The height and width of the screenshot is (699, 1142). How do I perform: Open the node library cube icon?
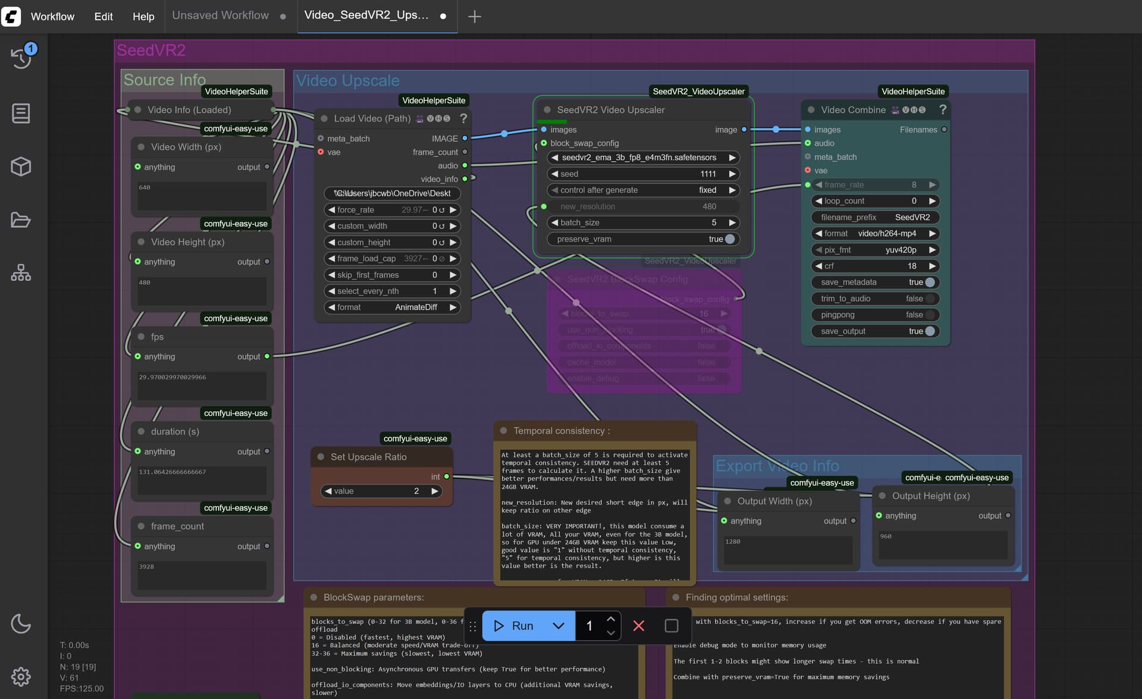[21, 167]
